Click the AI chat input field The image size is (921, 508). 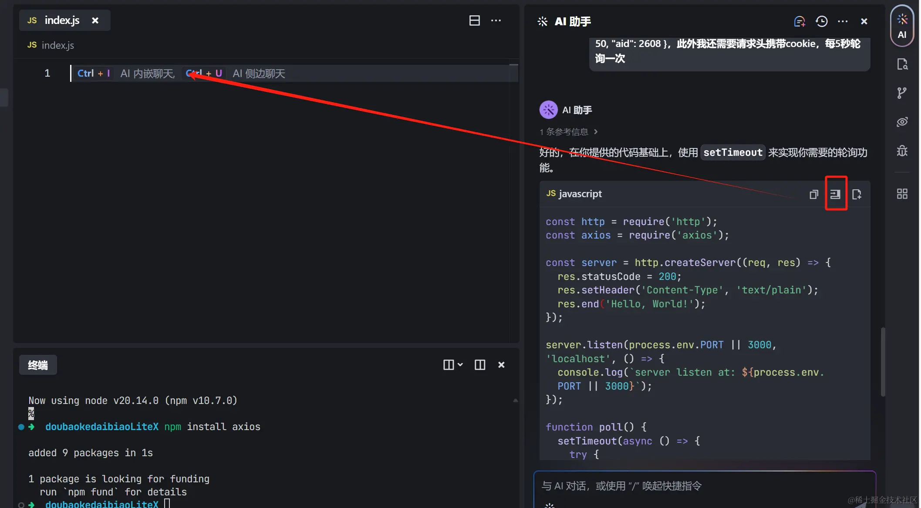(x=697, y=486)
